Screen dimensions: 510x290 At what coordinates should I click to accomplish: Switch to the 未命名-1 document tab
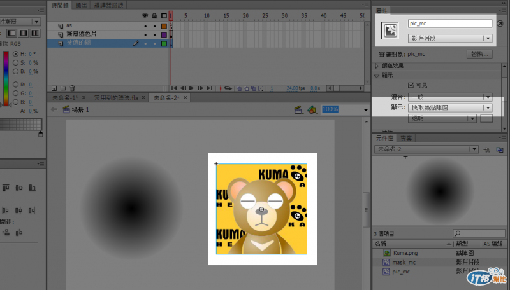pyautogui.click(x=65, y=98)
